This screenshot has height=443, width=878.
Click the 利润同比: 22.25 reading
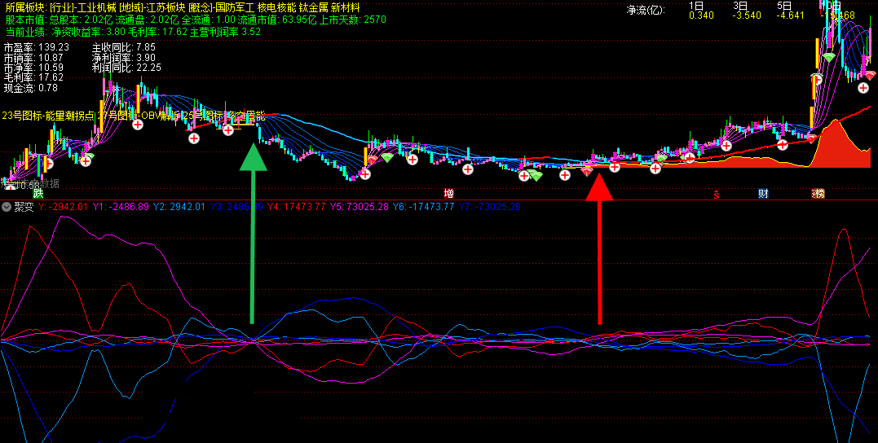coord(126,68)
